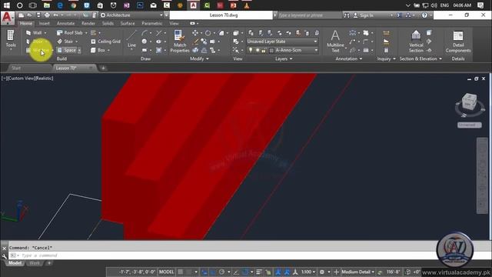This screenshot has width=492, height=277.
Task: Click the Undo arrow in quick access toolbar
Action: (x=55, y=15)
